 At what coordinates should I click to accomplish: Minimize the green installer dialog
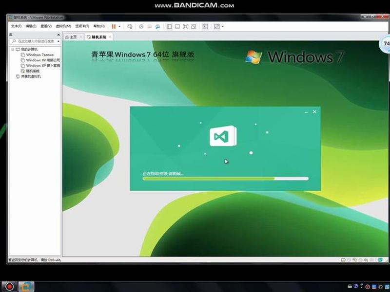tap(306, 112)
